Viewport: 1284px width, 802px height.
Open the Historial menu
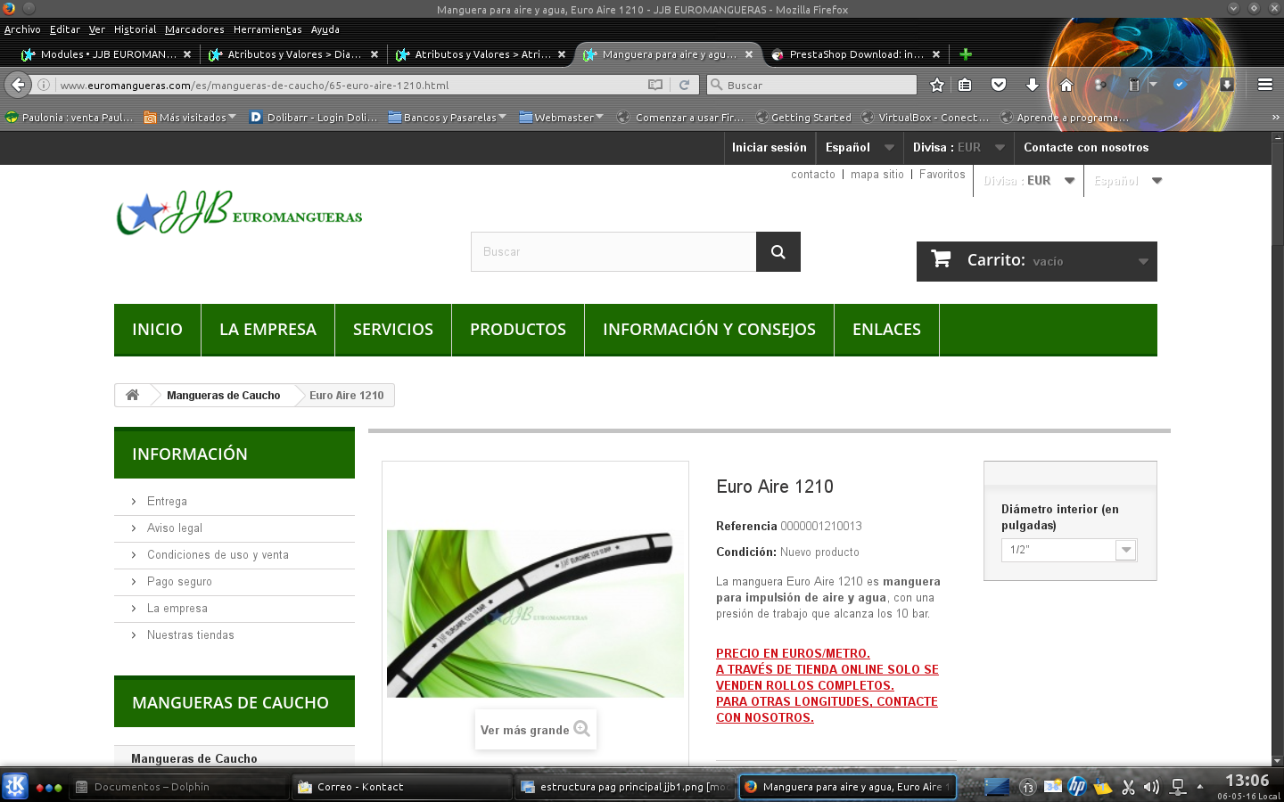point(135,29)
